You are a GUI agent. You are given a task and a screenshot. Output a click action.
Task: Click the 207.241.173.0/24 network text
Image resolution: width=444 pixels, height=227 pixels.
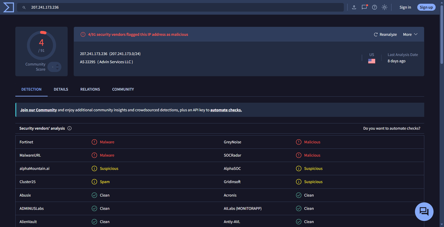pos(125,54)
